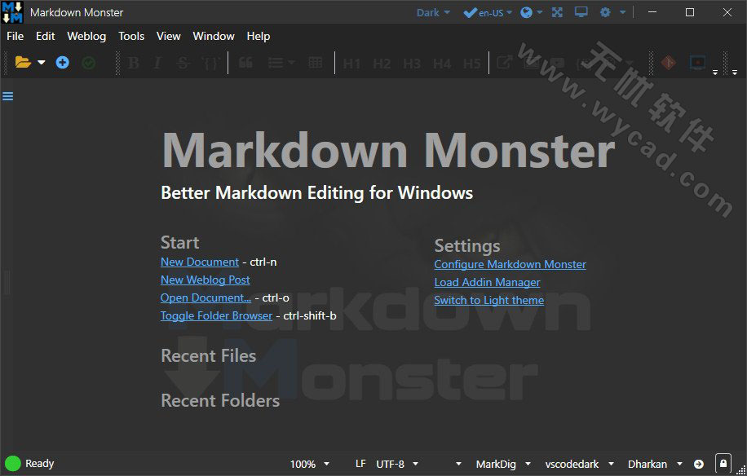Toggle LF line ending in status bar
Screen dimensions: 747x476
tap(360, 464)
